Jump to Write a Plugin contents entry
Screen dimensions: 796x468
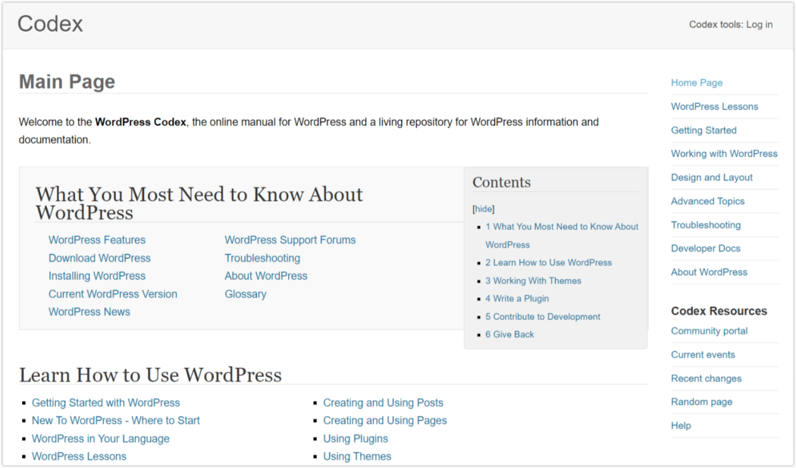pos(521,299)
